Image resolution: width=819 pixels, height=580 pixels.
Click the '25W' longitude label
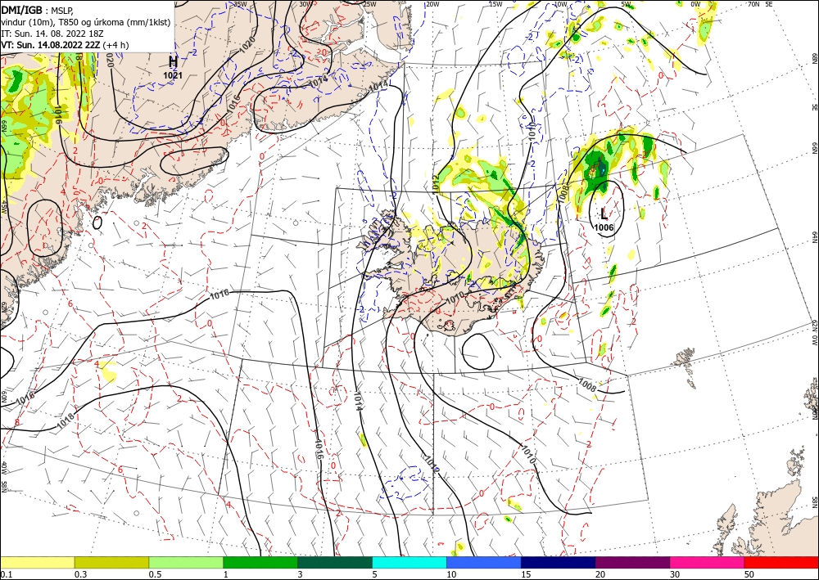pos(369,4)
